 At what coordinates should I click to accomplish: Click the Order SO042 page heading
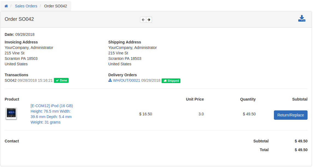tap(19, 19)
